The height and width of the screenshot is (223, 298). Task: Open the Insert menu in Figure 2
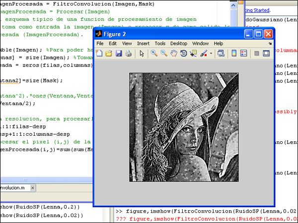(x=143, y=44)
